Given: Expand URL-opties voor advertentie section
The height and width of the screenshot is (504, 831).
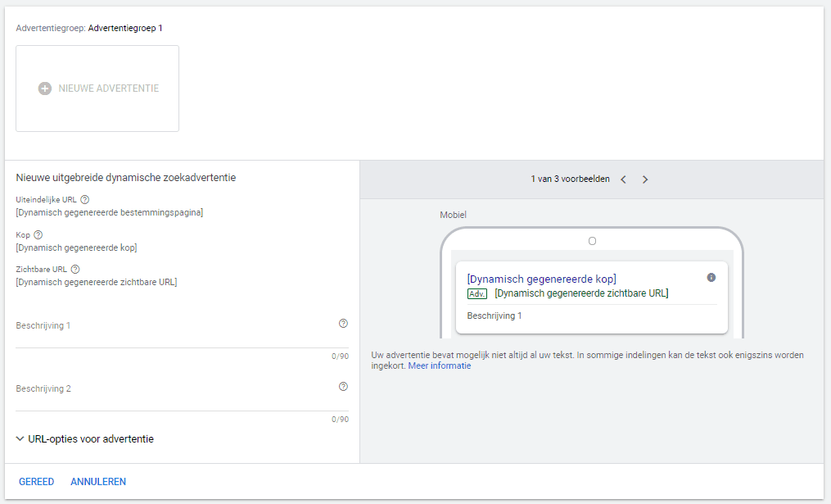Looking at the screenshot, I should (20, 439).
